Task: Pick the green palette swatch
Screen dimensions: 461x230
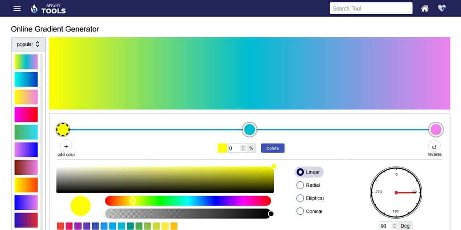Action: click(x=139, y=226)
